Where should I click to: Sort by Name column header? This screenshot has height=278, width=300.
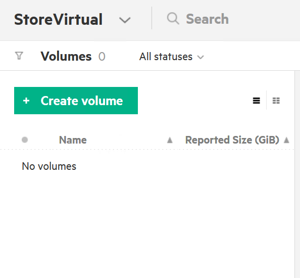click(73, 140)
